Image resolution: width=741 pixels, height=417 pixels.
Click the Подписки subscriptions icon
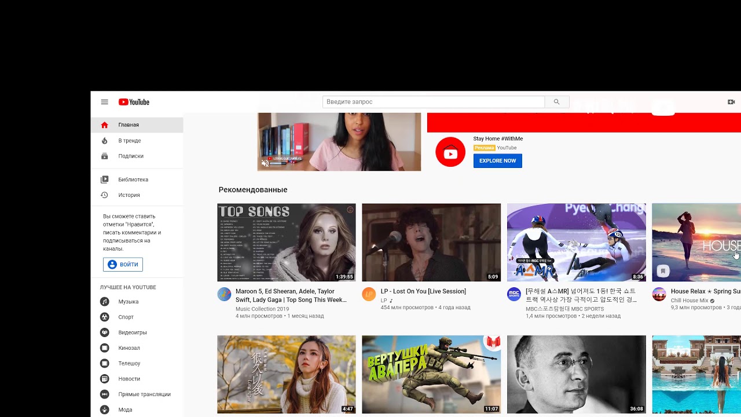pyautogui.click(x=104, y=156)
